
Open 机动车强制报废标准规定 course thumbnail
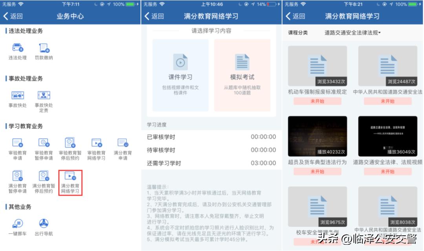point(316,66)
